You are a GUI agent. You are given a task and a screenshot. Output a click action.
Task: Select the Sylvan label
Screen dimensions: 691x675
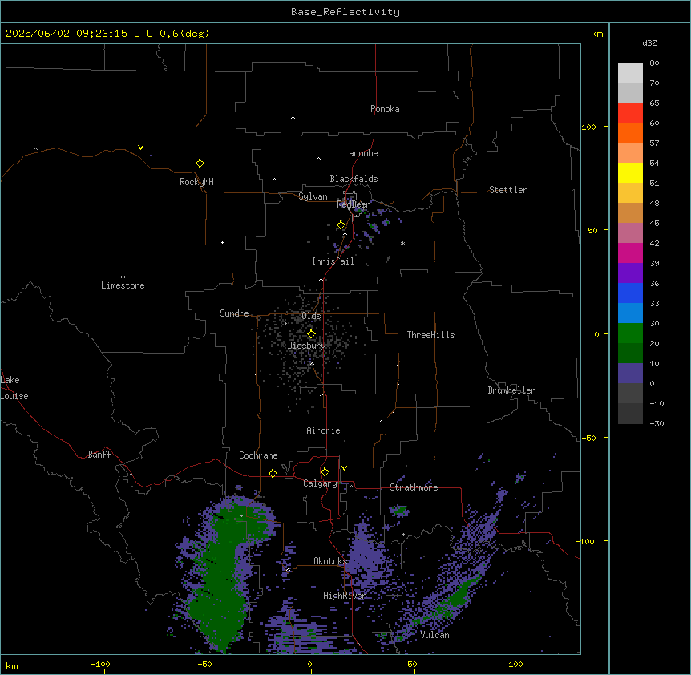click(313, 196)
